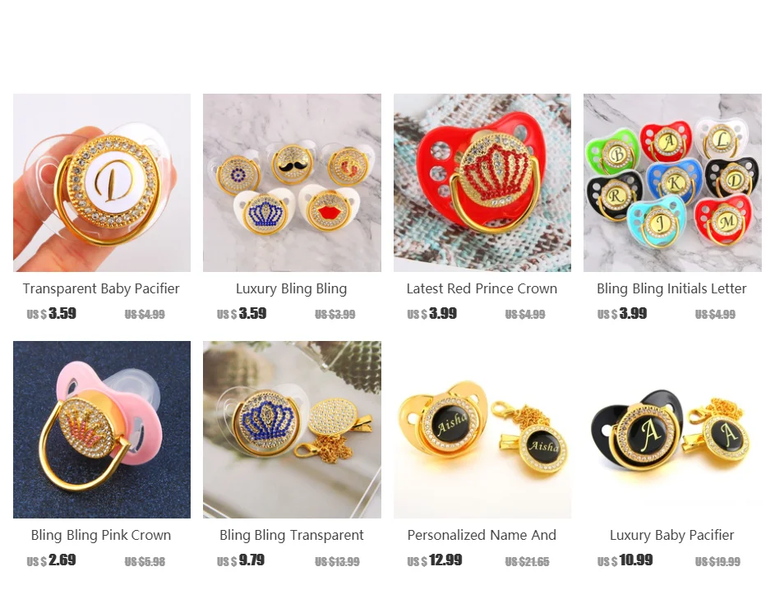Open the pink crown pacifier image

(x=102, y=430)
